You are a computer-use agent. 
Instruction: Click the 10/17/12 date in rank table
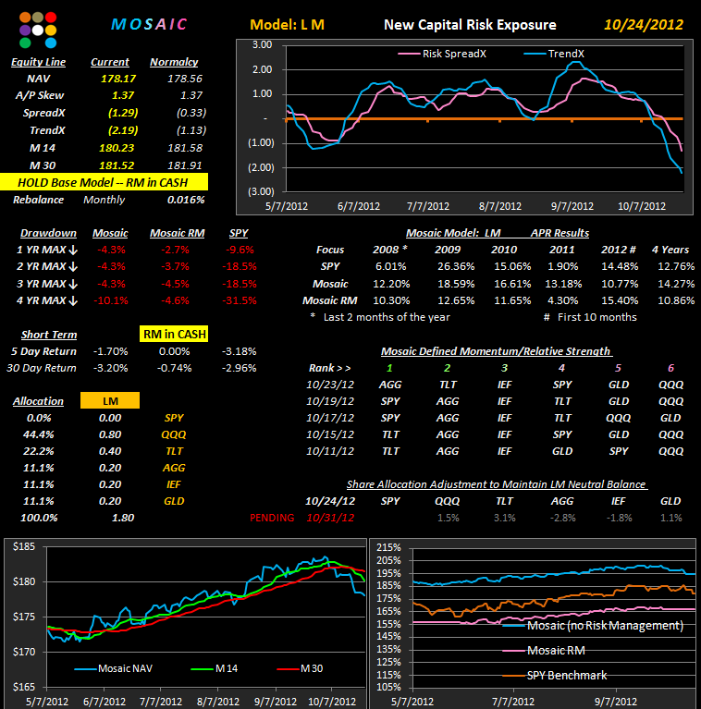[330, 418]
